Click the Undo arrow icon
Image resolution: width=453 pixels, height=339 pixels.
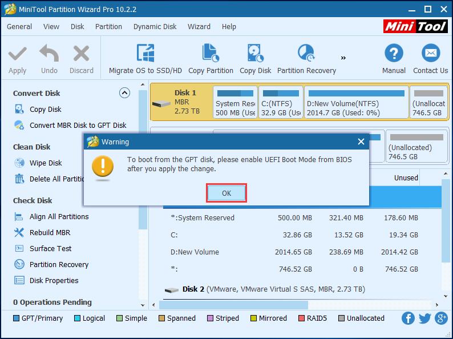pyautogui.click(x=49, y=53)
